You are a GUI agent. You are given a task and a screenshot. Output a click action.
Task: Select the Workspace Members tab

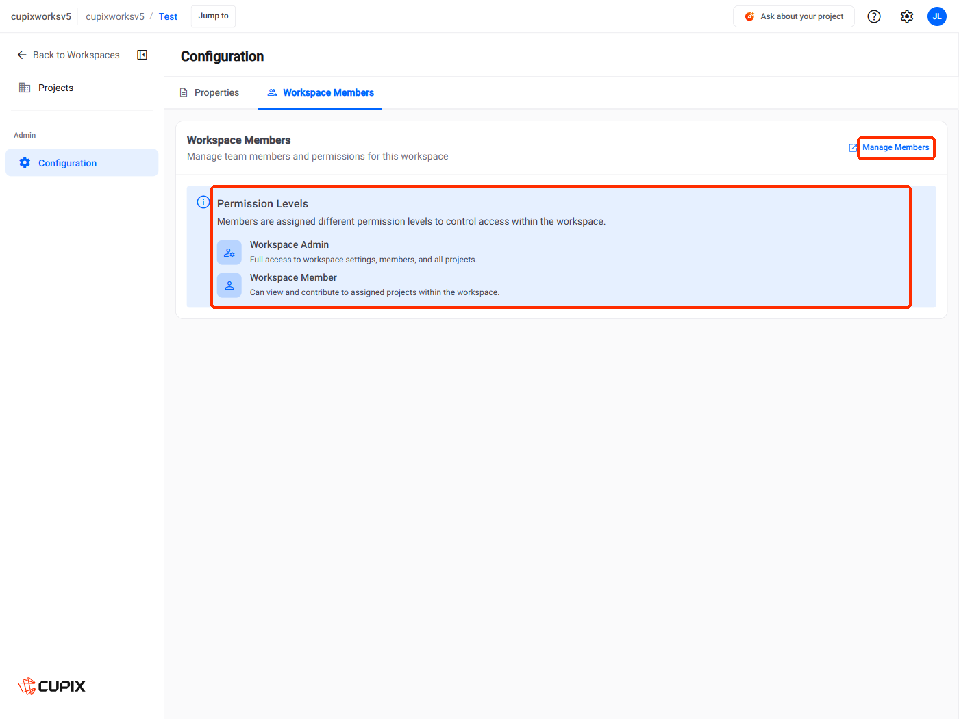tap(321, 92)
